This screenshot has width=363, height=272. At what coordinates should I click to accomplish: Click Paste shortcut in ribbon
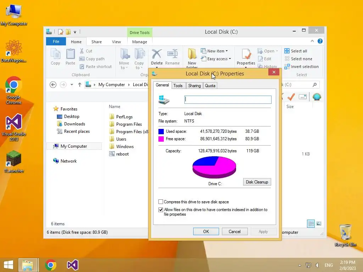pyautogui.click(x=96, y=67)
